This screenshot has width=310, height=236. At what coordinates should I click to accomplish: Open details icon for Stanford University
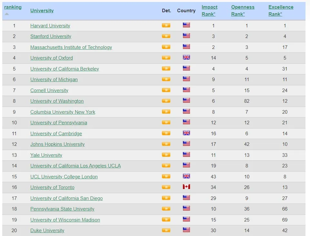pos(166,36)
